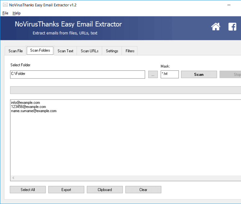Click the Select Folder label

(x=20, y=65)
